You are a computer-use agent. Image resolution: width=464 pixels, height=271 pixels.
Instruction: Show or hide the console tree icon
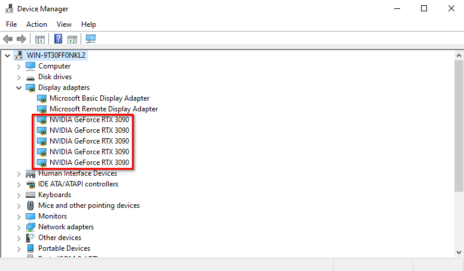point(40,39)
